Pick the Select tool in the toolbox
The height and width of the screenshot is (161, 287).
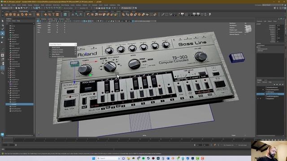pos(2,21)
